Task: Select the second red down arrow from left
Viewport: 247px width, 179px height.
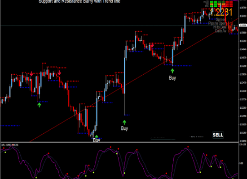Action: (x=59, y=72)
